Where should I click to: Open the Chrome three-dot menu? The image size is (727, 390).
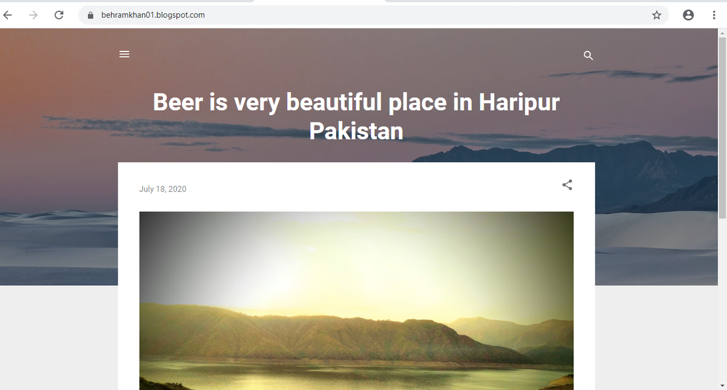point(714,15)
